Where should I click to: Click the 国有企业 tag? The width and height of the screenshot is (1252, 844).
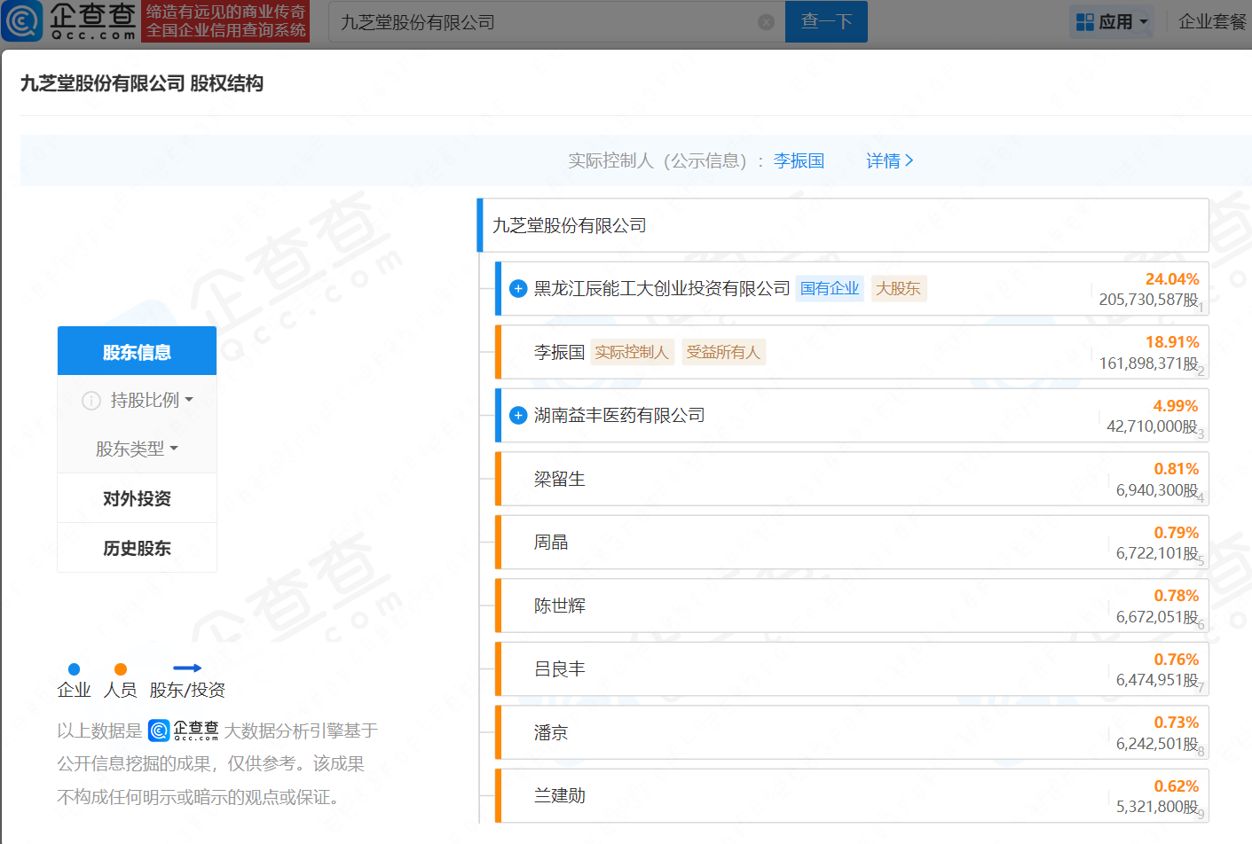coord(830,289)
